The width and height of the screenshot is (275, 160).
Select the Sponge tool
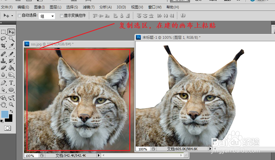[x=11, y=75]
